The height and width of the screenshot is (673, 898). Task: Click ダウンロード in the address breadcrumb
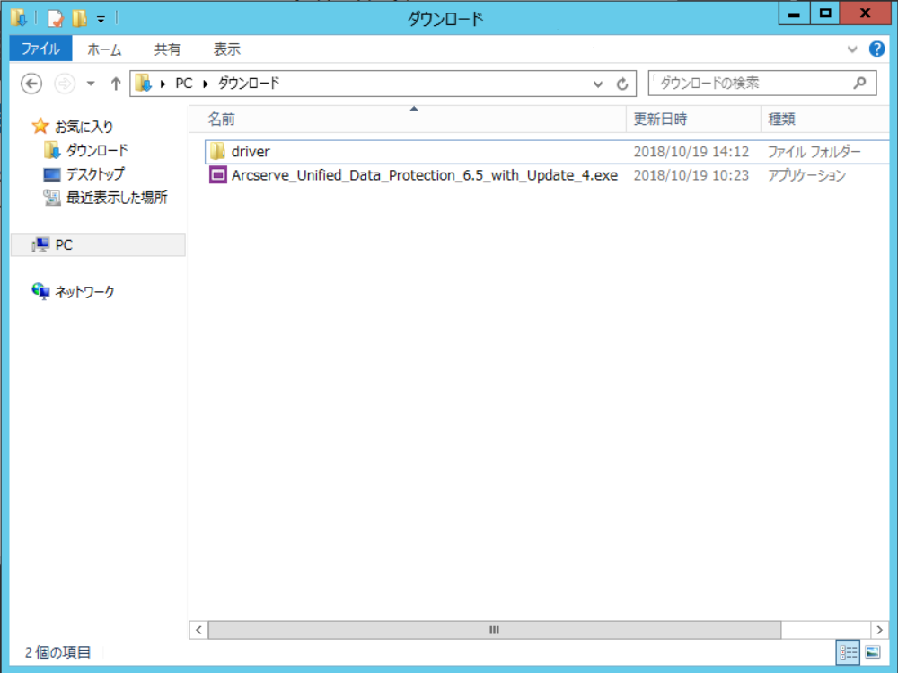[249, 84]
